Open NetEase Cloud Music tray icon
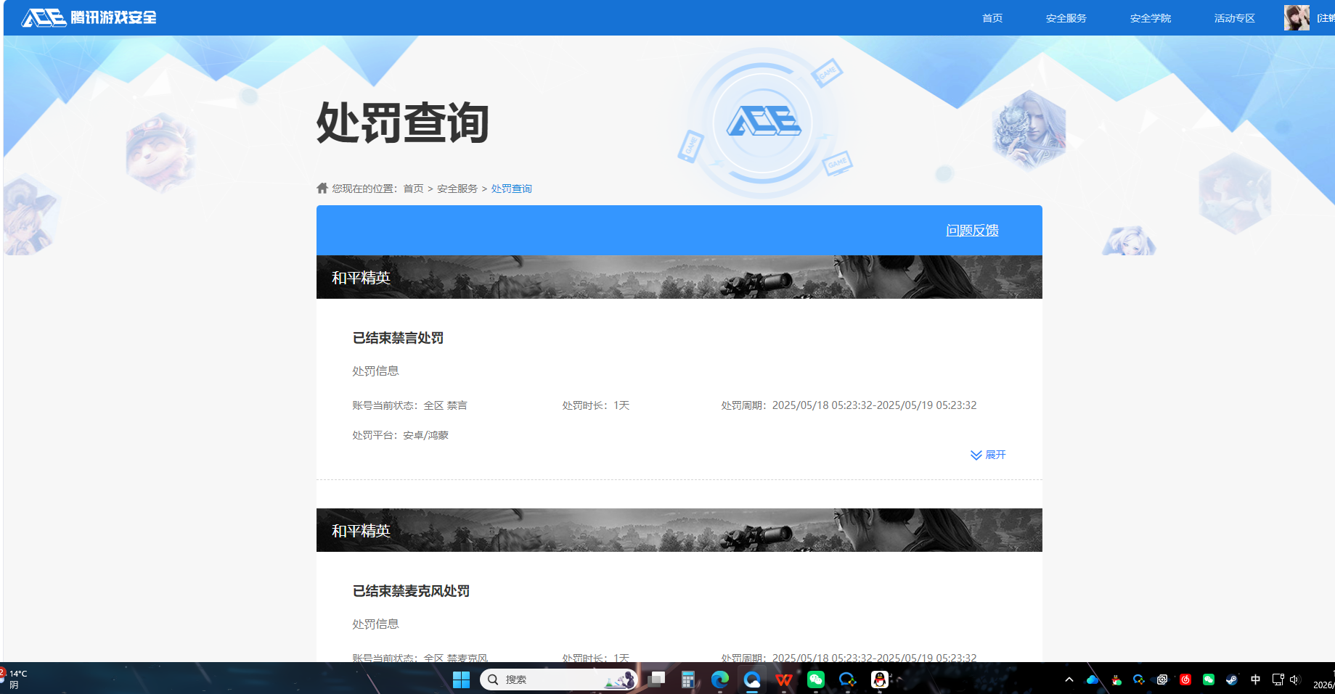This screenshot has width=1335, height=694. pos(1185,679)
